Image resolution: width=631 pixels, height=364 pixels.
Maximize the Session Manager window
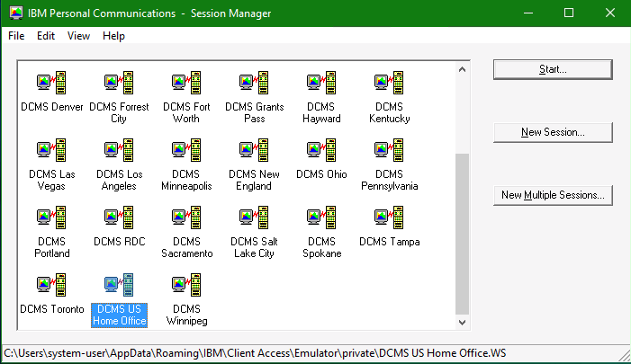pyautogui.click(x=569, y=13)
